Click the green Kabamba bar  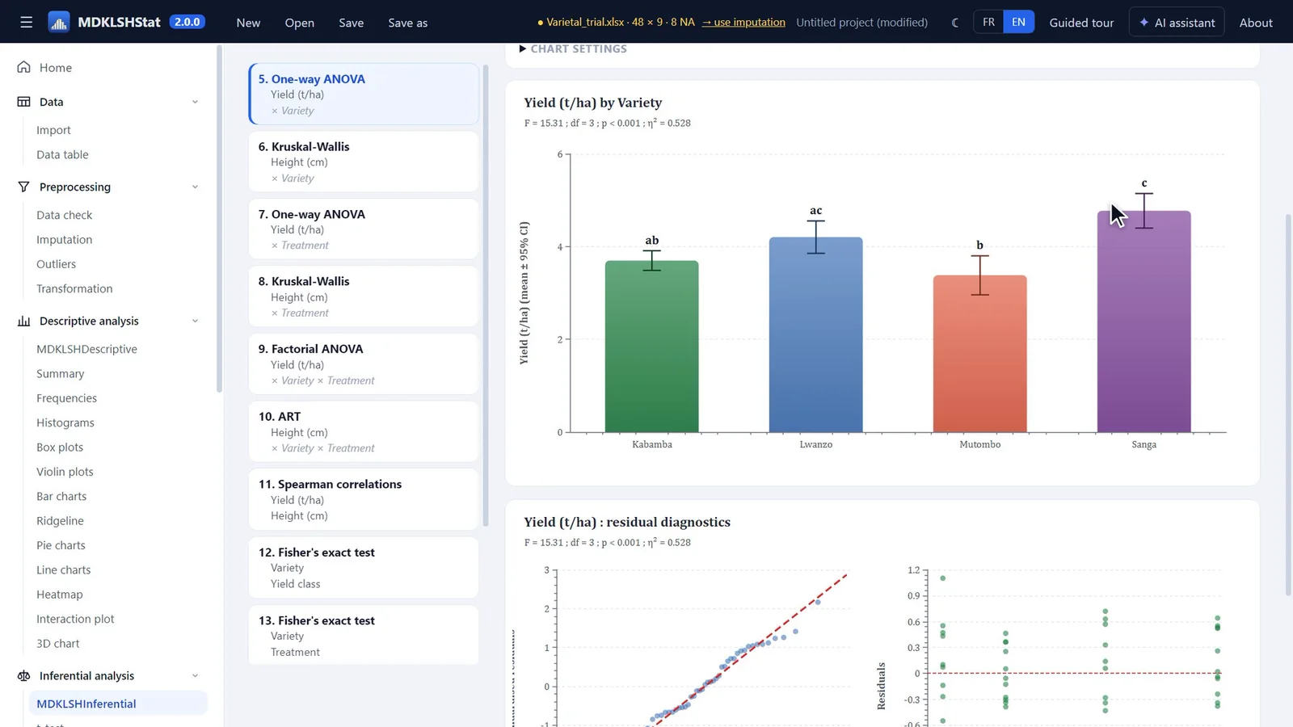[651, 347]
